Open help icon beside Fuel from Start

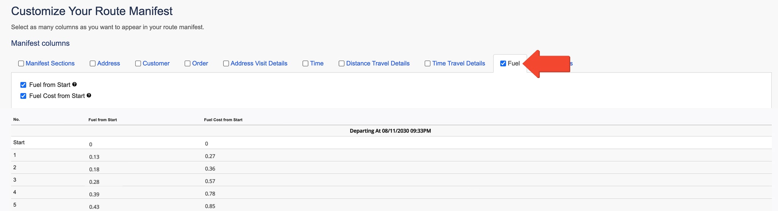click(74, 84)
